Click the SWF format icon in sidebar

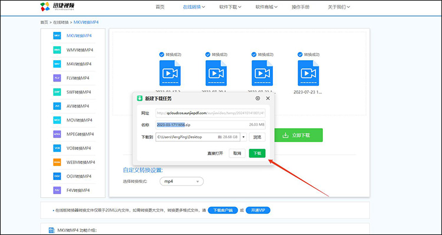point(57,92)
